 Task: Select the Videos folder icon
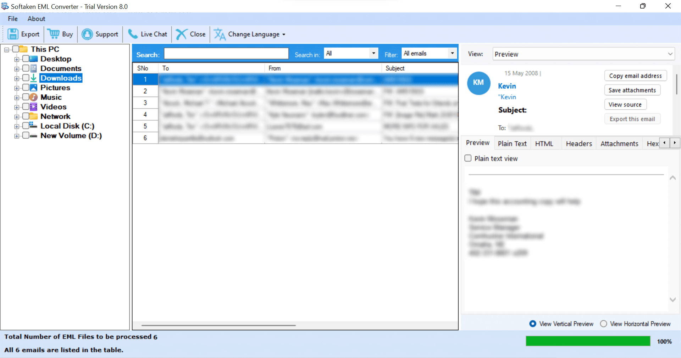34,106
